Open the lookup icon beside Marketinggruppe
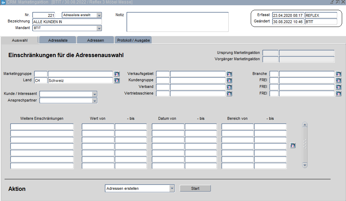 tap(117, 74)
